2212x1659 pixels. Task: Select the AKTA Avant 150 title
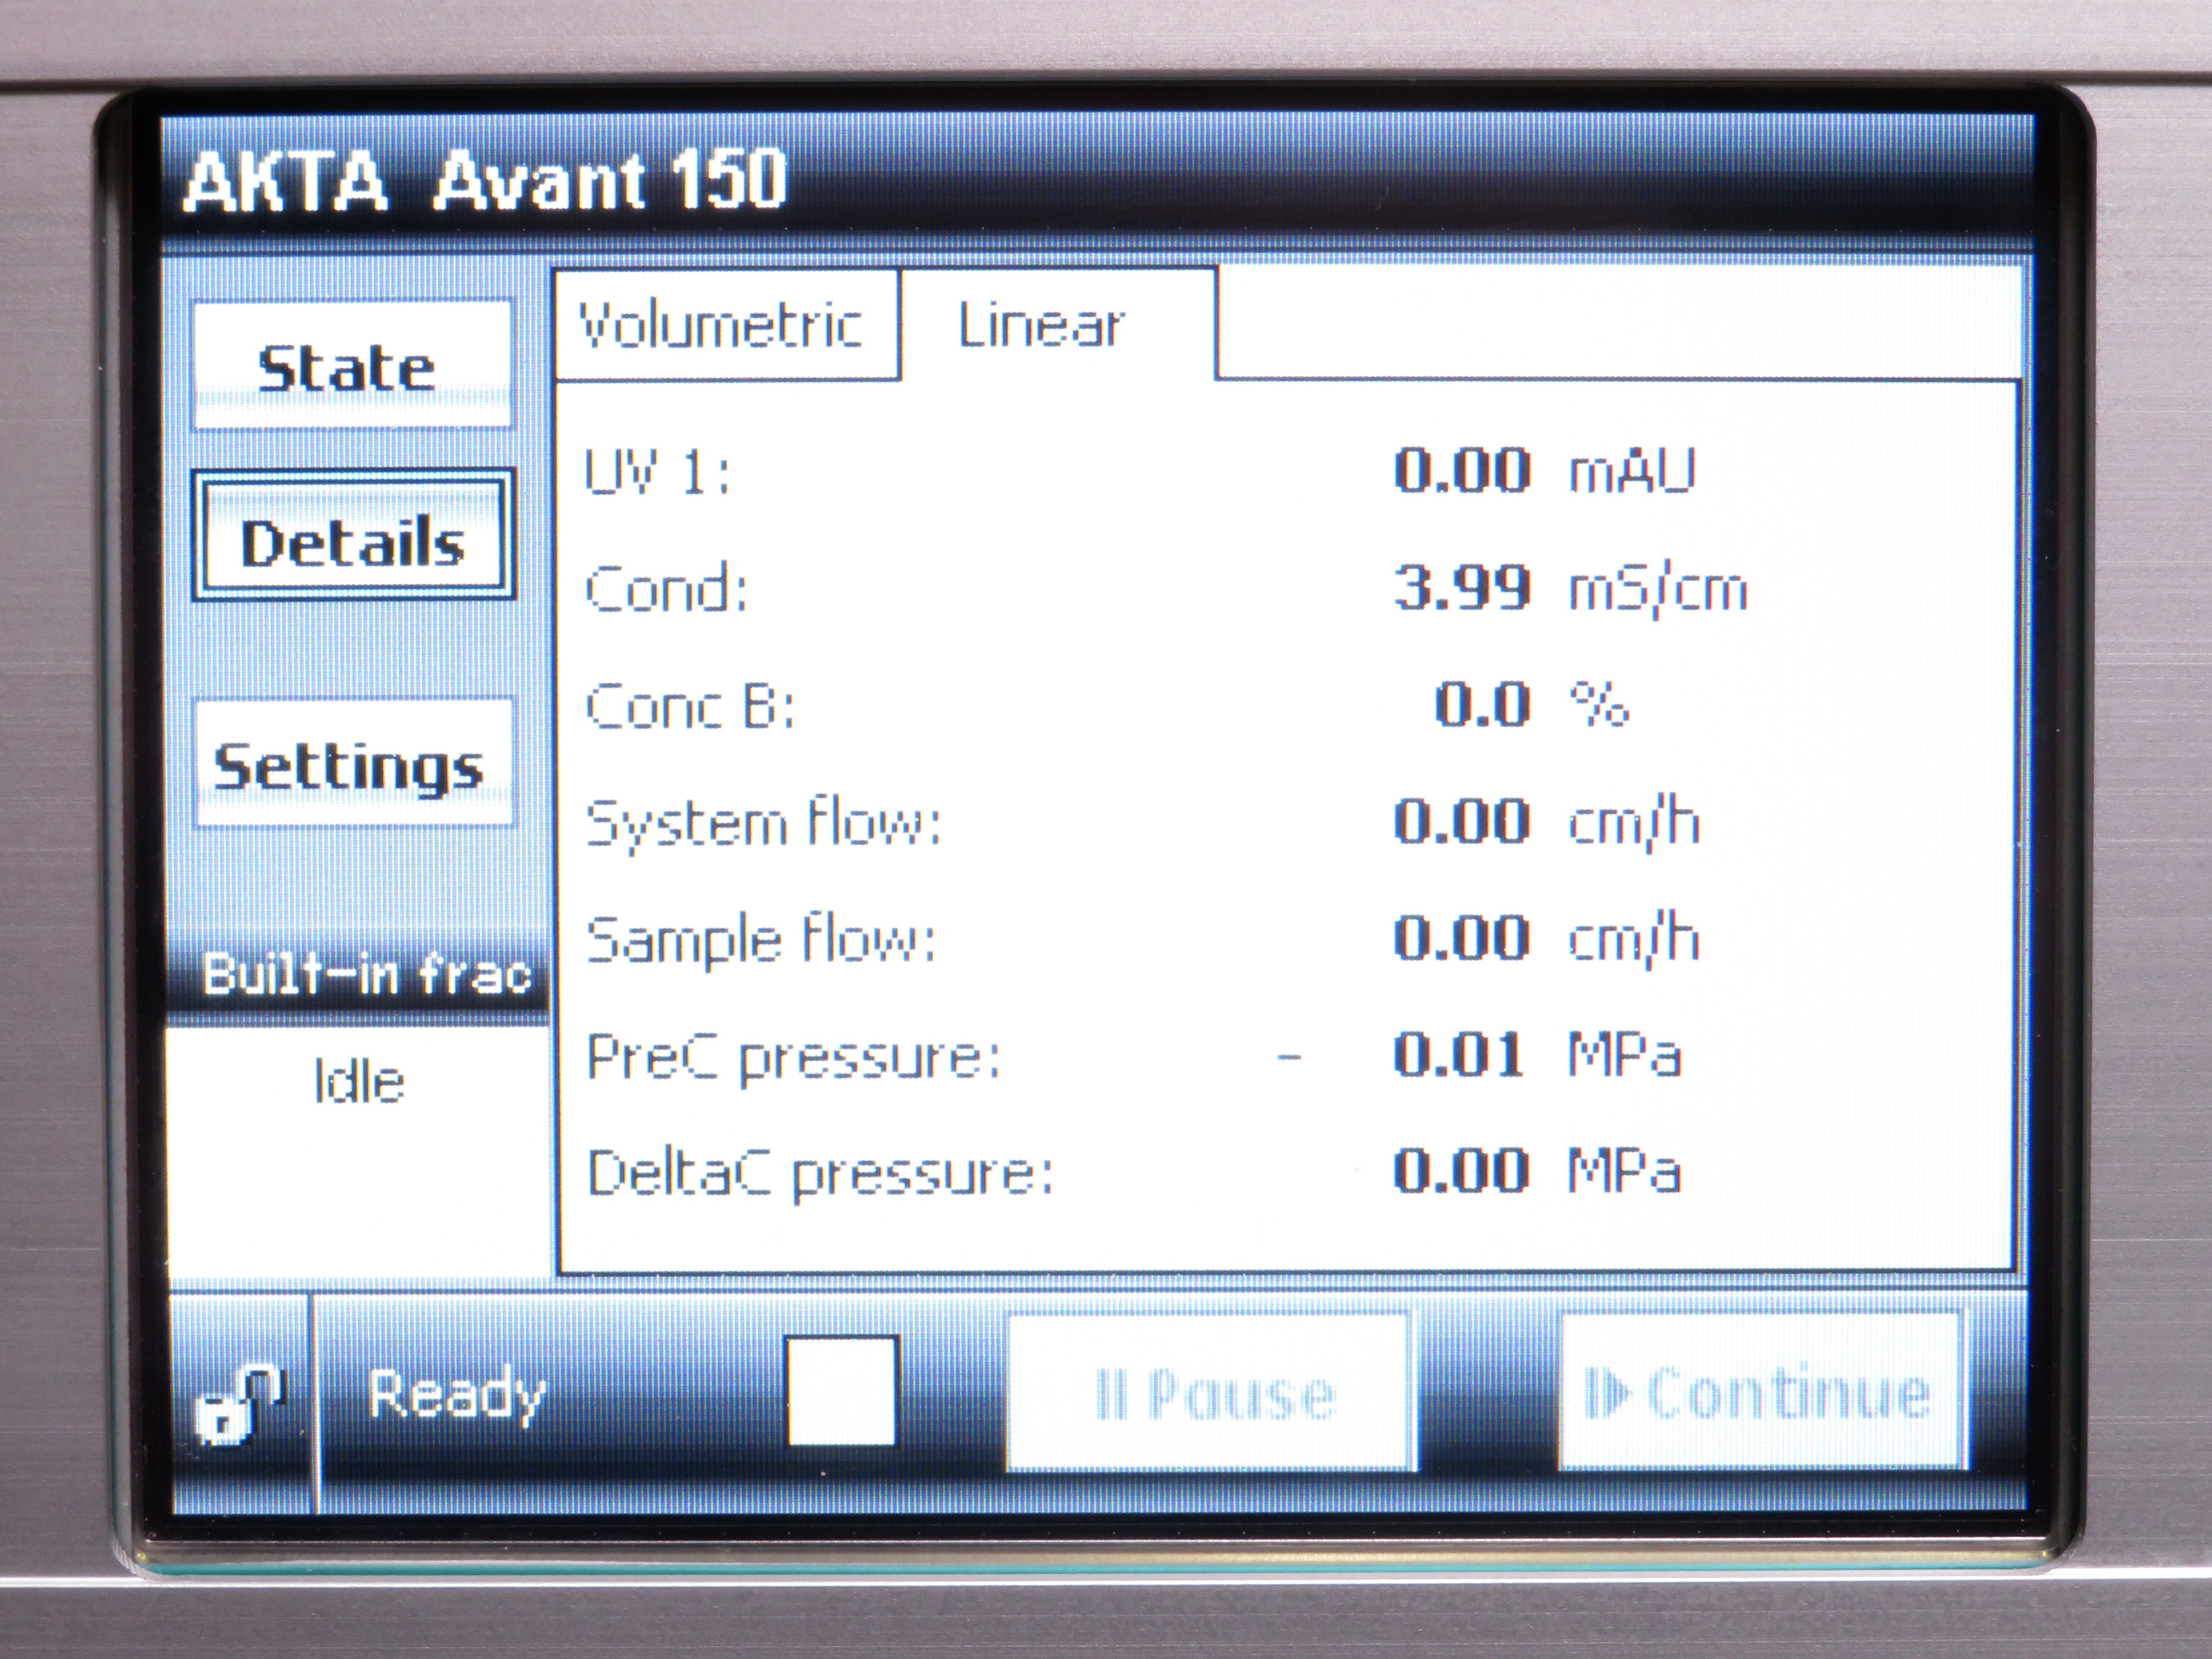485,181
